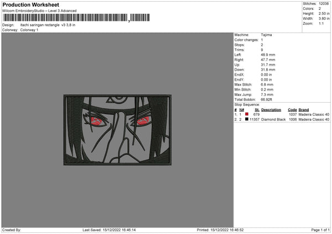
Task: Click the 'Created By:' footer label
Action: (x=12, y=230)
